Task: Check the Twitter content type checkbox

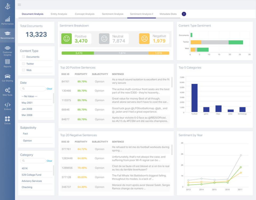Action: [x=23, y=63]
